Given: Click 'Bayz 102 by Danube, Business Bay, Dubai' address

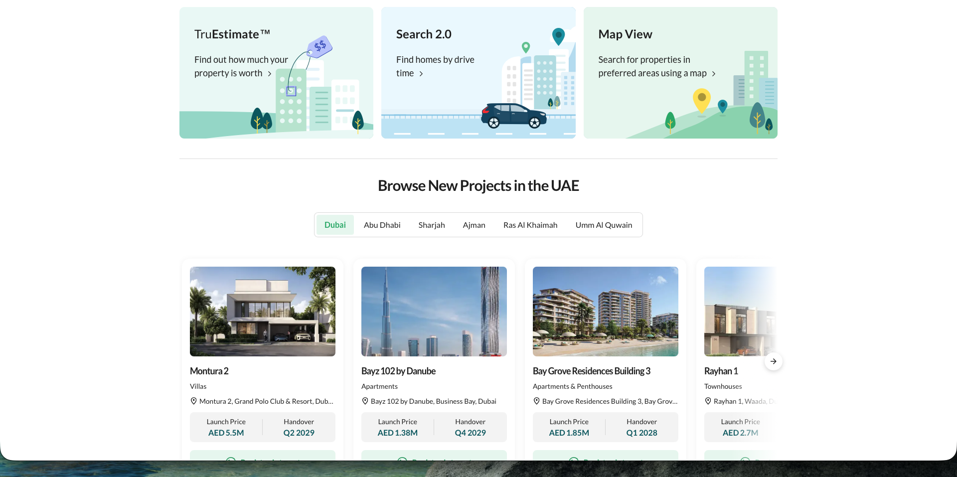Looking at the screenshot, I should point(434,401).
